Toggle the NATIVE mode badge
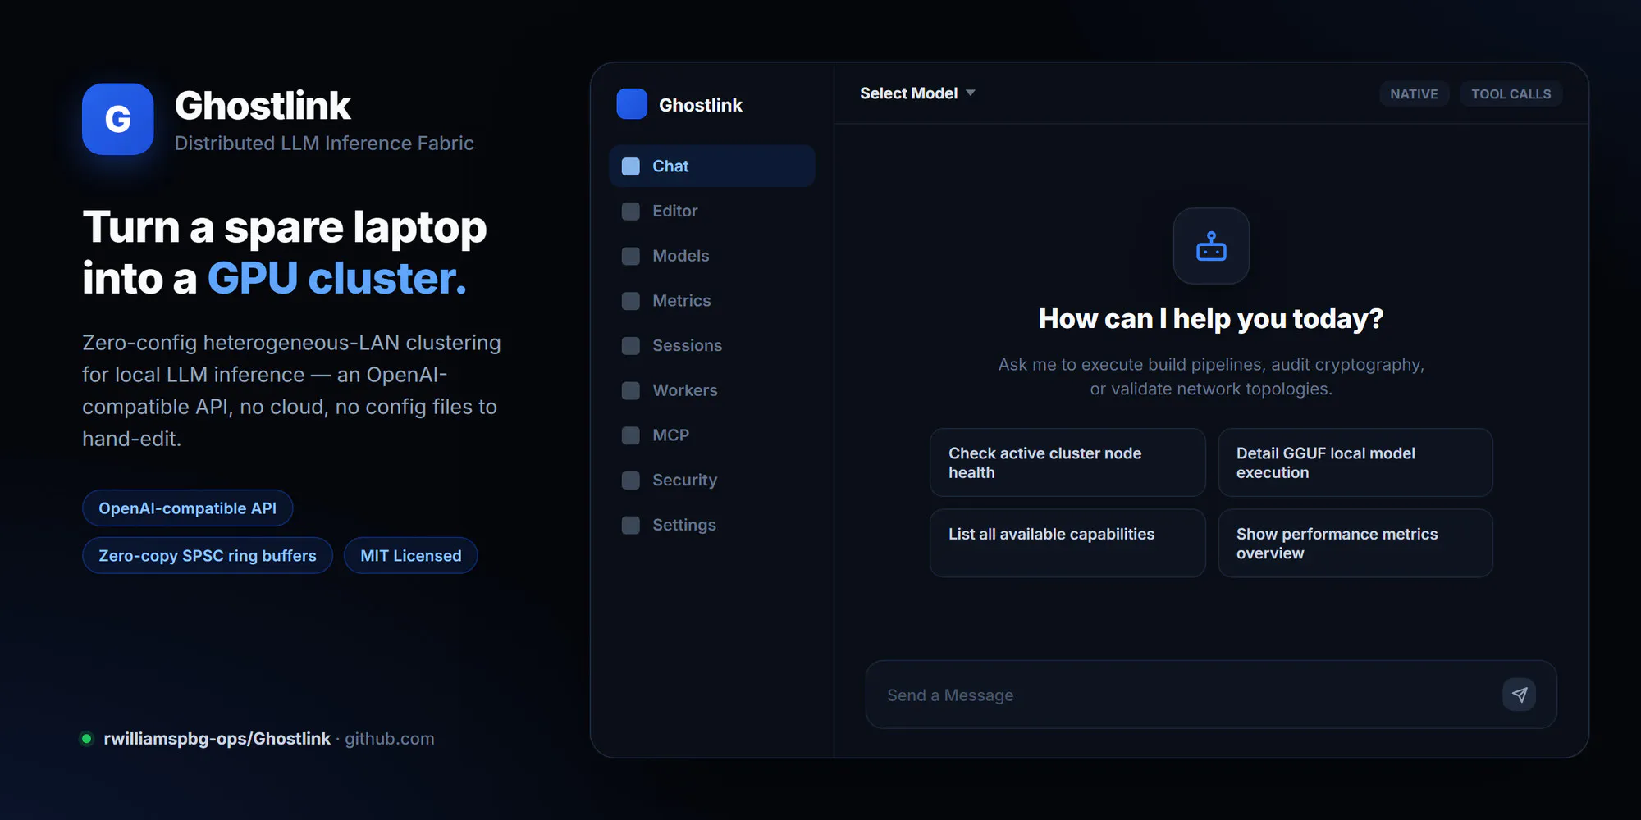Viewport: 1641px width, 820px height. [x=1414, y=94]
